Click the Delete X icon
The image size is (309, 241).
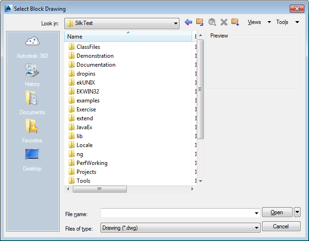(224, 22)
